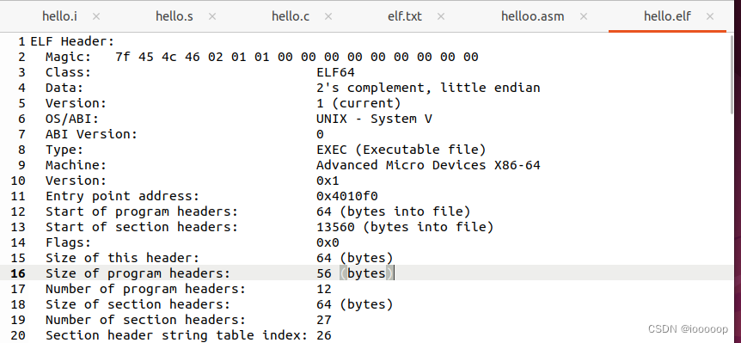The width and height of the screenshot is (741, 343).
Task: Switch to the hello.i tab
Action: point(59,16)
